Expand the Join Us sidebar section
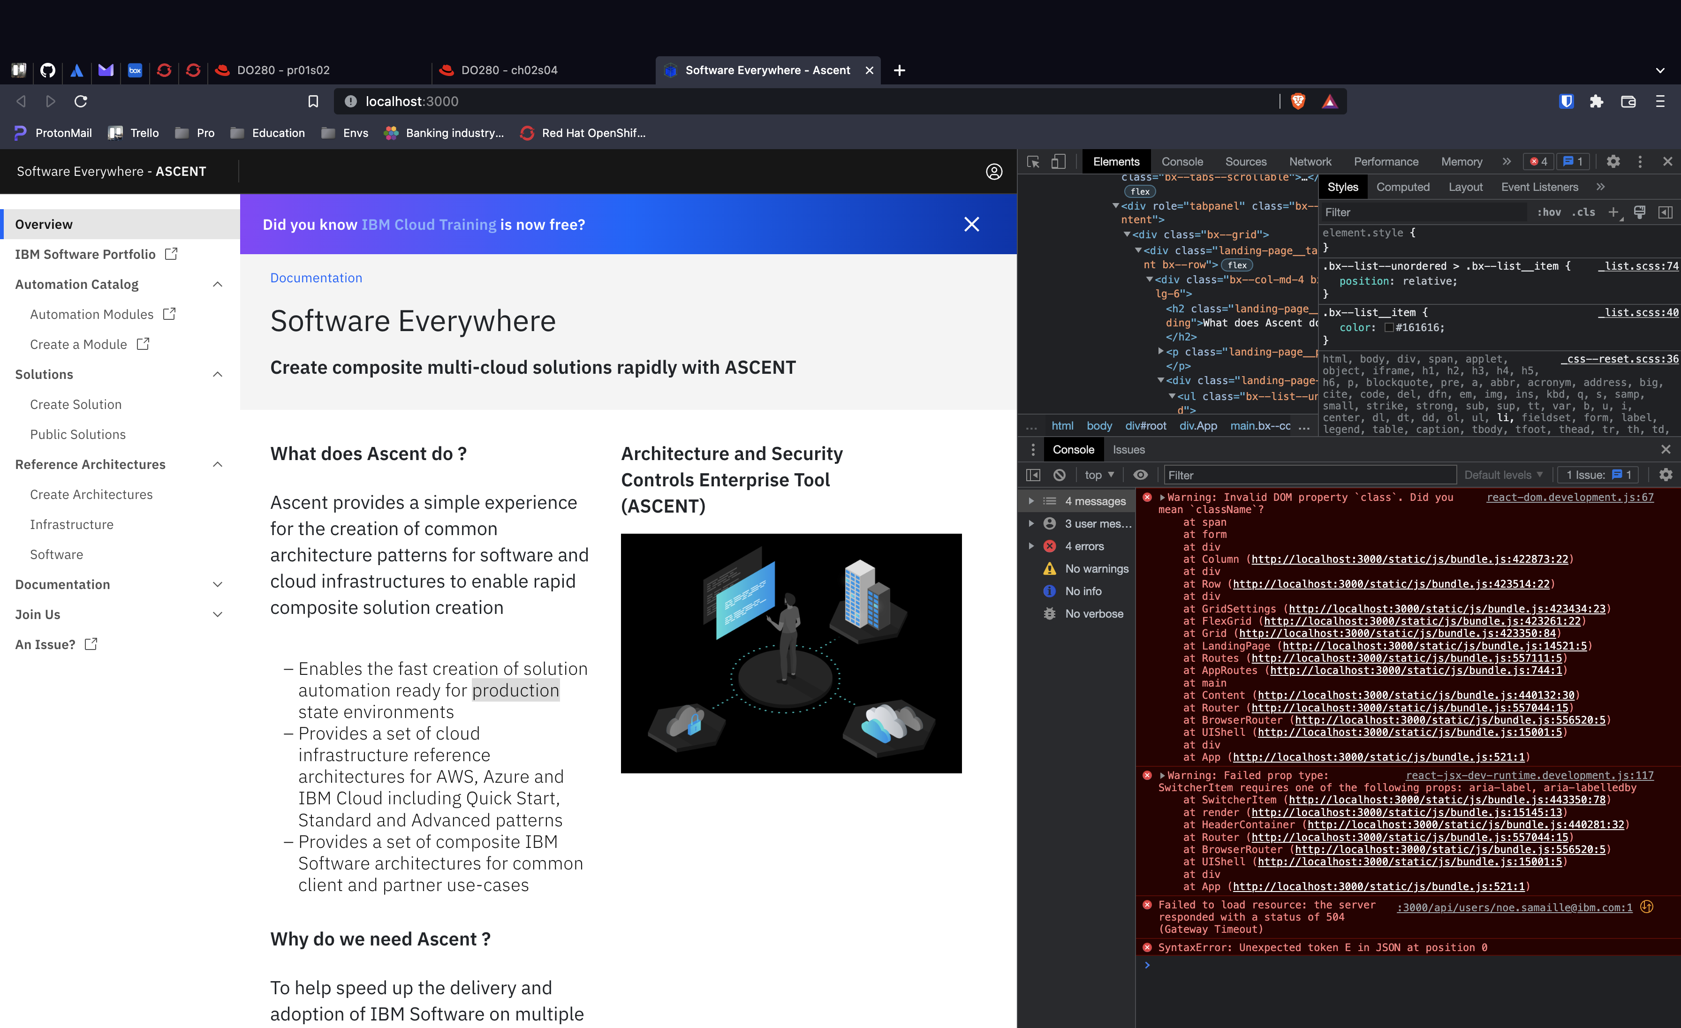1681x1028 pixels. [218, 615]
